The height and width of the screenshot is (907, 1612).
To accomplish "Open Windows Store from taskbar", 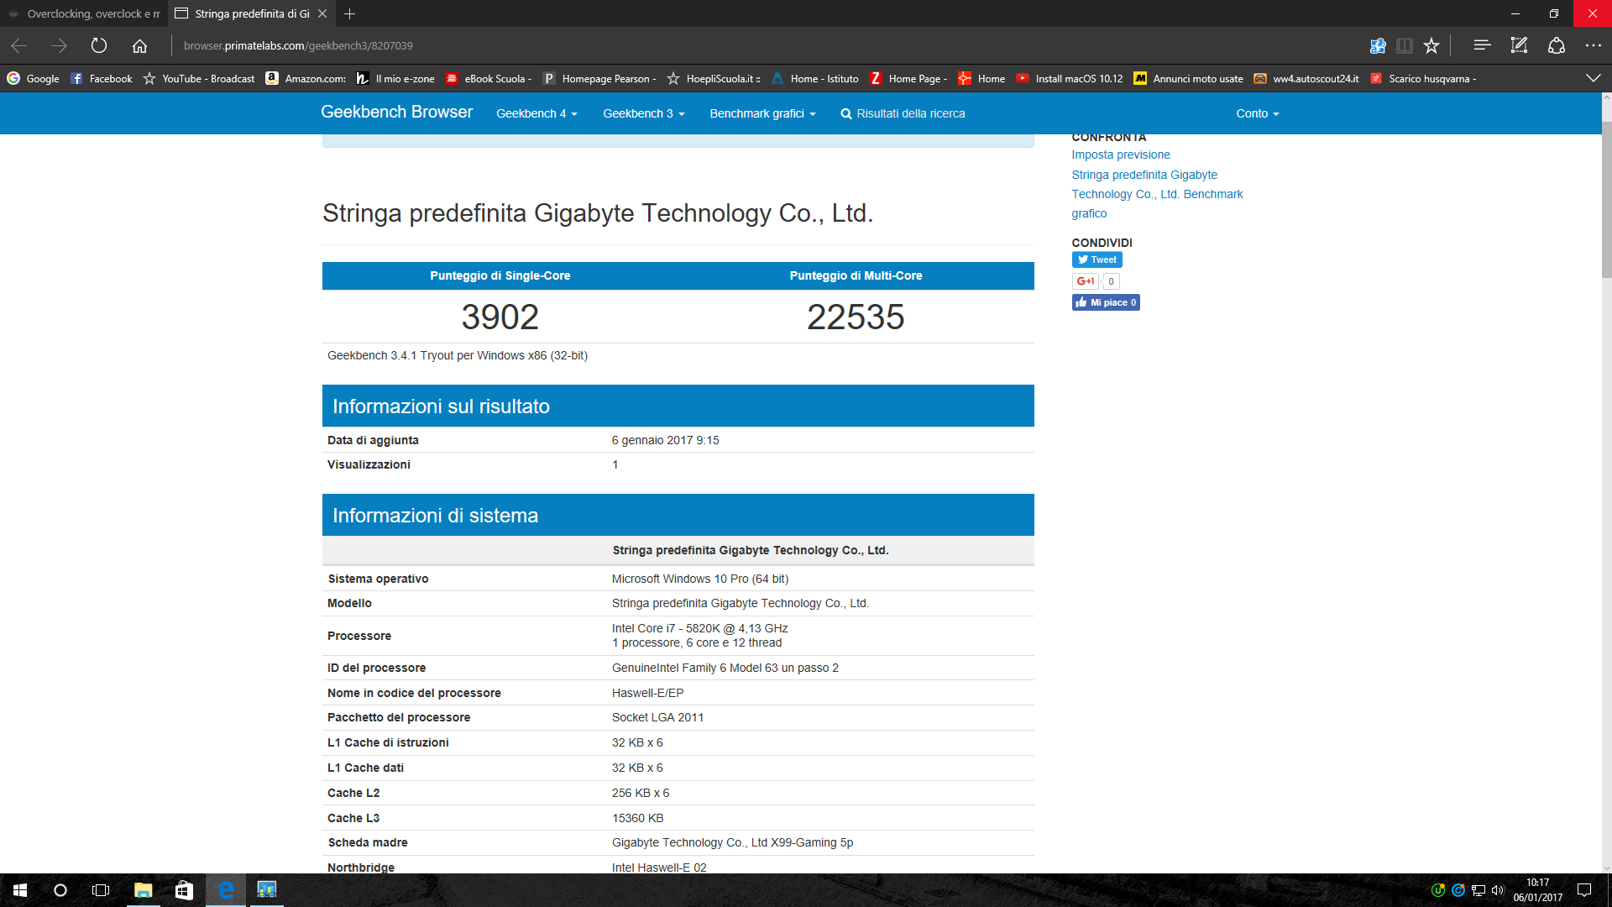I will click(184, 890).
